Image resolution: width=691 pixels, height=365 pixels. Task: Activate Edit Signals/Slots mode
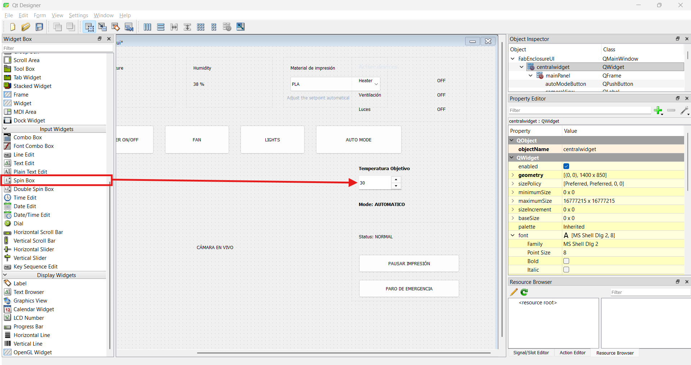(x=102, y=27)
